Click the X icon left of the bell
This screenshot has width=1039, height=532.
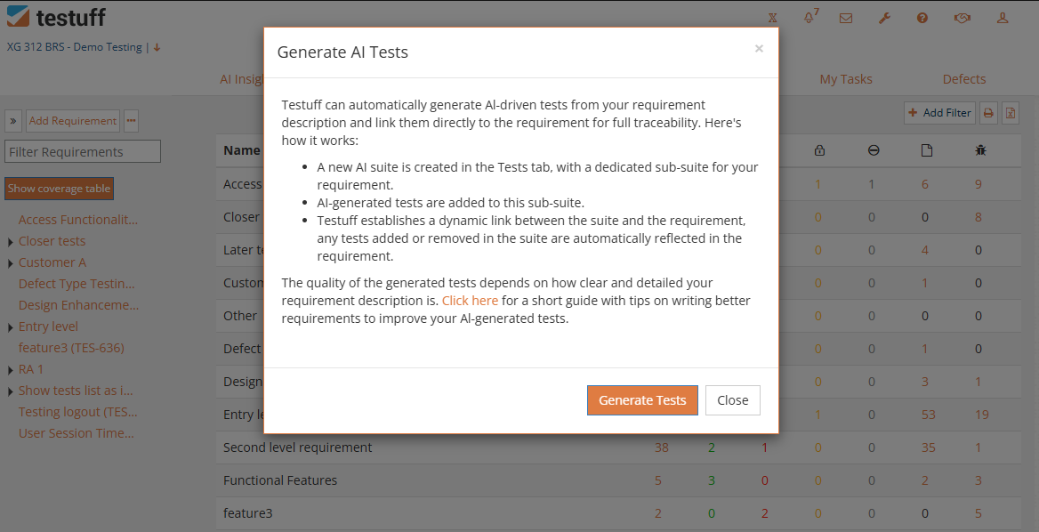[x=773, y=19]
